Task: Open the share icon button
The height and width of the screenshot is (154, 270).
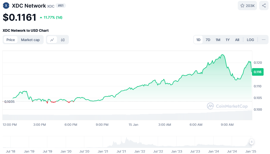Action: pos(264,6)
